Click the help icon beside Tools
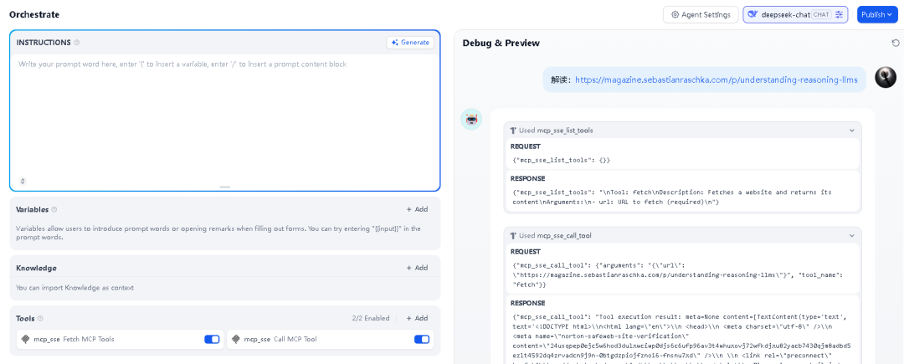The width and height of the screenshot is (904, 364). click(40, 319)
